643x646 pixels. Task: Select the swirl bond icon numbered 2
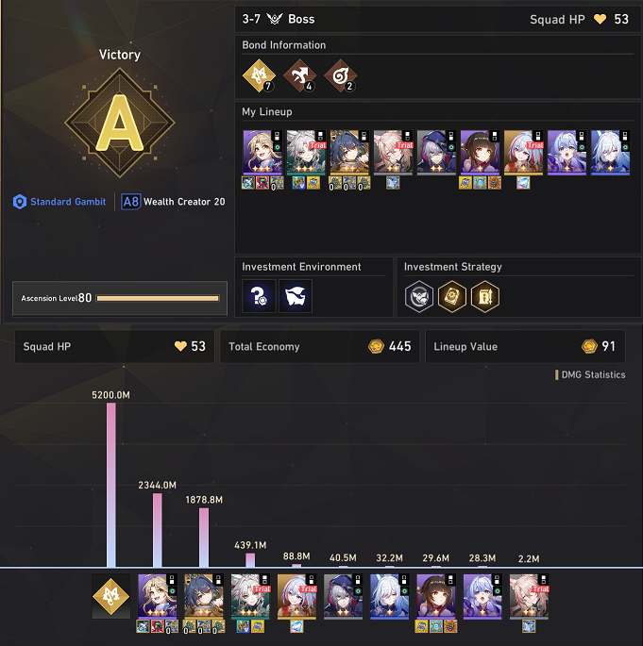(340, 75)
